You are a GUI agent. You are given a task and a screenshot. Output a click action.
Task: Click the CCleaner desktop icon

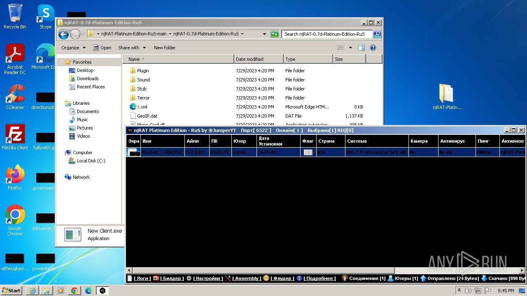click(x=15, y=97)
